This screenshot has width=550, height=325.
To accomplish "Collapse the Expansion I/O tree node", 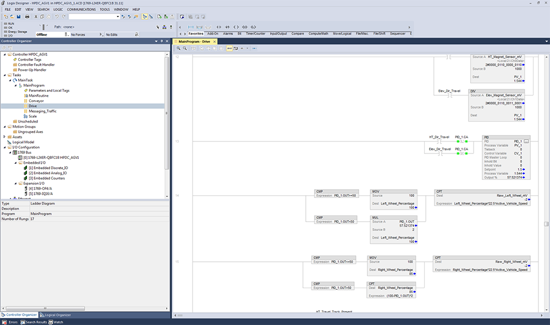I will (15, 183).
